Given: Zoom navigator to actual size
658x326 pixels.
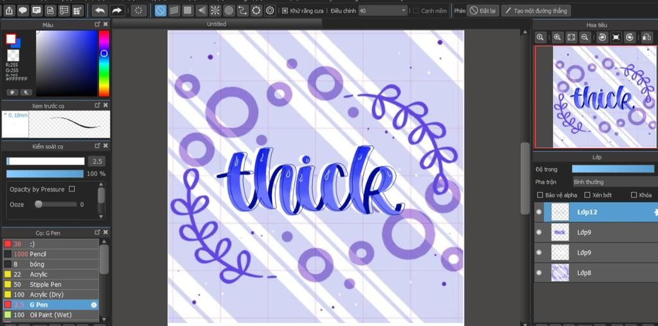Looking at the screenshot, I should point(540,37).
